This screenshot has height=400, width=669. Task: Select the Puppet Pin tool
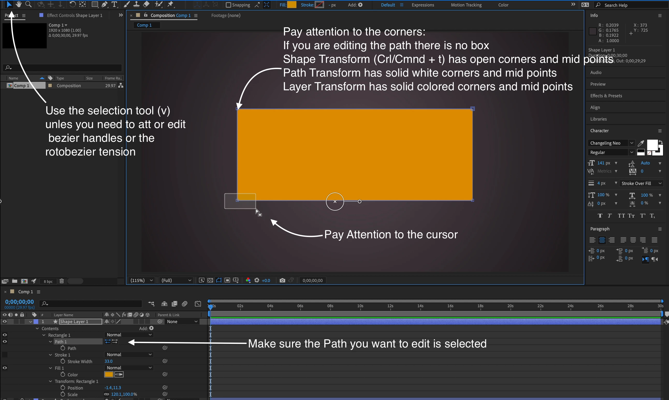tap(170, 4)
